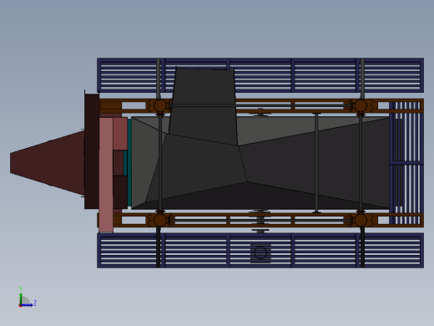This screenshot has height=326, width=434.
Task: Click the Z axis of the coordinate triad
Action: pyautogui.click(x=28, y=304)
